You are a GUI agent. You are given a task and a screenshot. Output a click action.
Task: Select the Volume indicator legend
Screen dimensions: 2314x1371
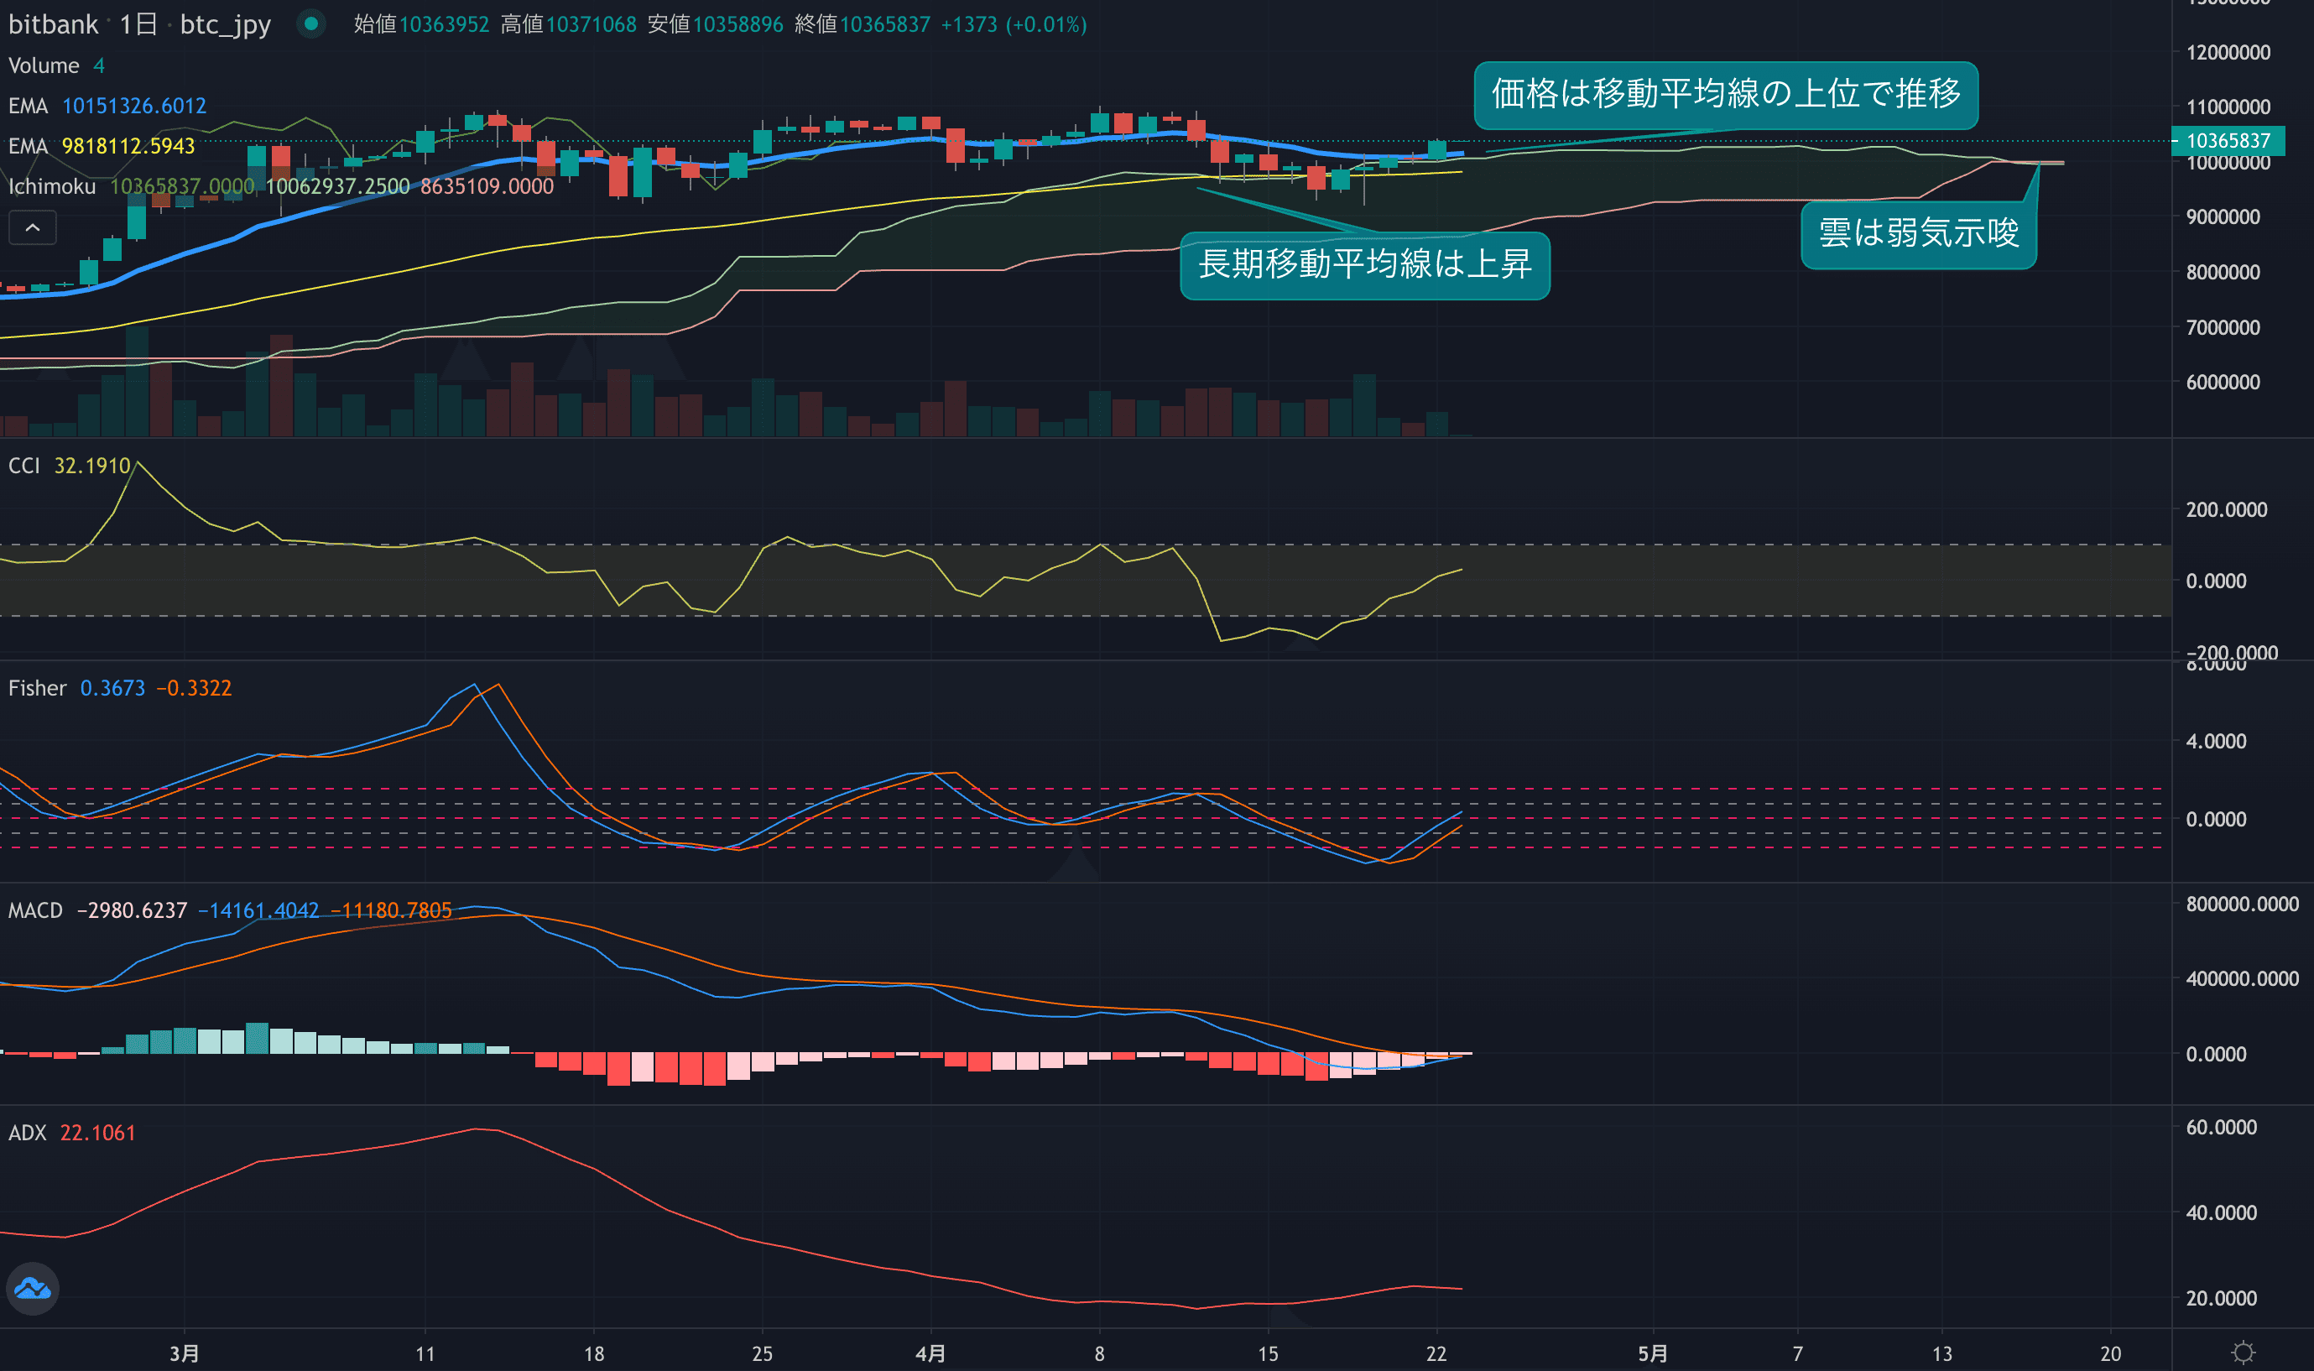tap(44, 65)
